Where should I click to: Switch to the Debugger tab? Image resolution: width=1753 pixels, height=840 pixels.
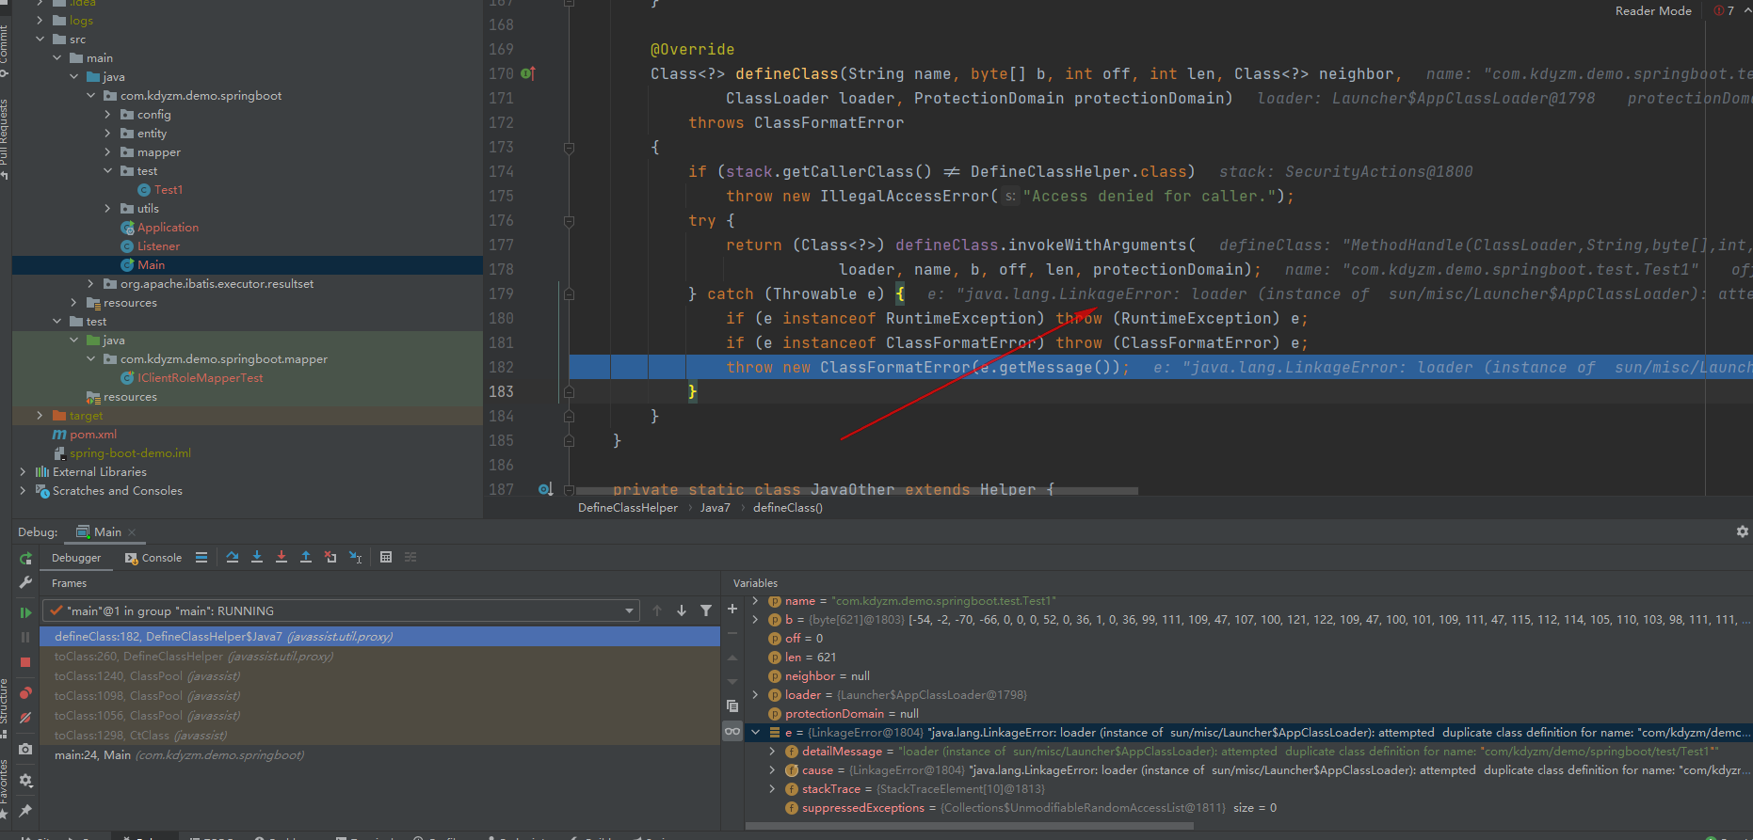(x=76, y=558)
